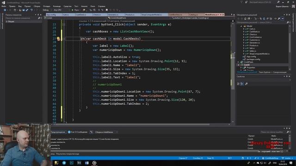Open the Telegram taskbar icon
The height and width of the screenshot is (166, 296).
(64, 163)
